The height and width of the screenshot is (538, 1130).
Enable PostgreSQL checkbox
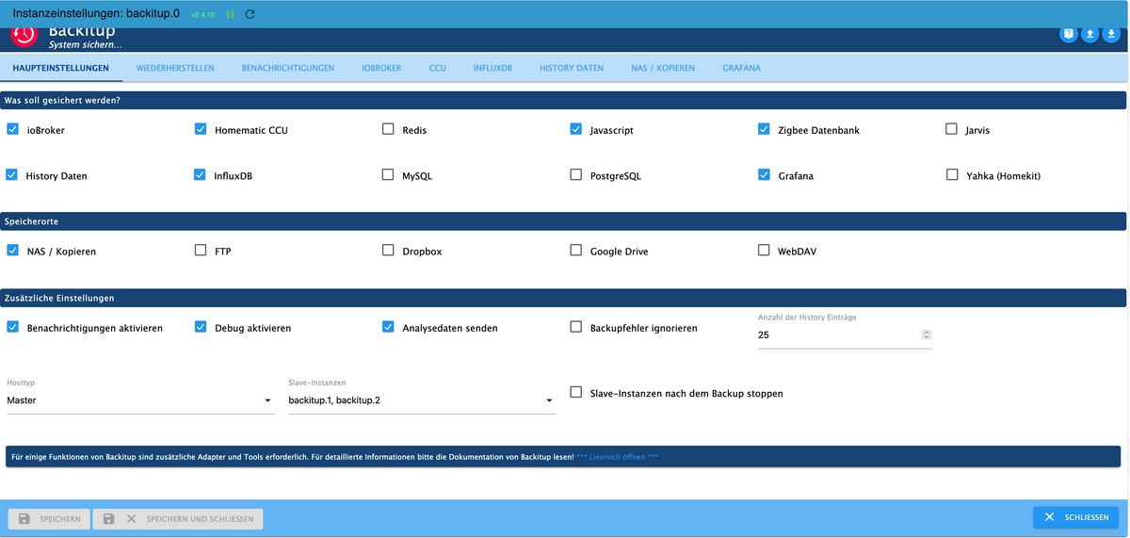coord(576,174)
